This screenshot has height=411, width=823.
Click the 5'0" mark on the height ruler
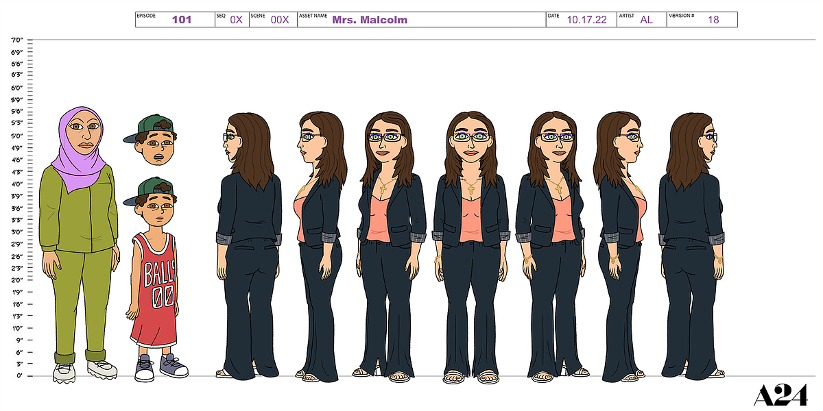[18, 136]
